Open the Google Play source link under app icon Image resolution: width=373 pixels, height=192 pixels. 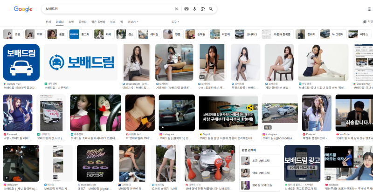[x=14, y=84]
